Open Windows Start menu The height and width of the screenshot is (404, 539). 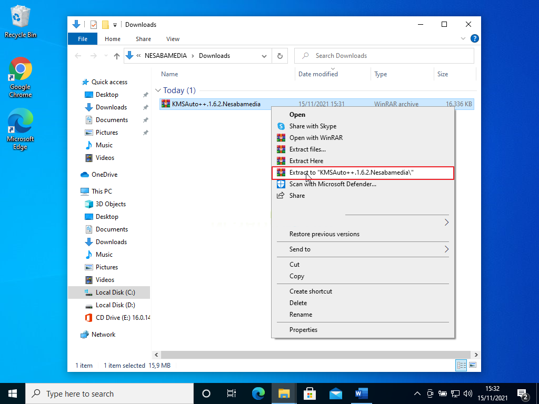point(13,393)
